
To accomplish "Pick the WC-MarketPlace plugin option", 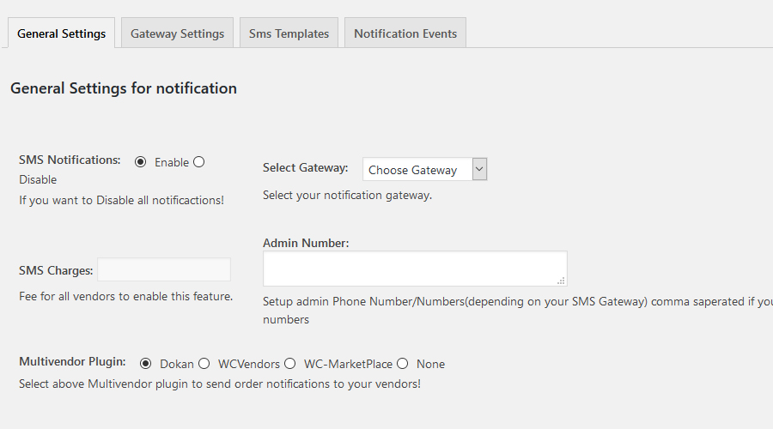I will (x=290, y=363).
